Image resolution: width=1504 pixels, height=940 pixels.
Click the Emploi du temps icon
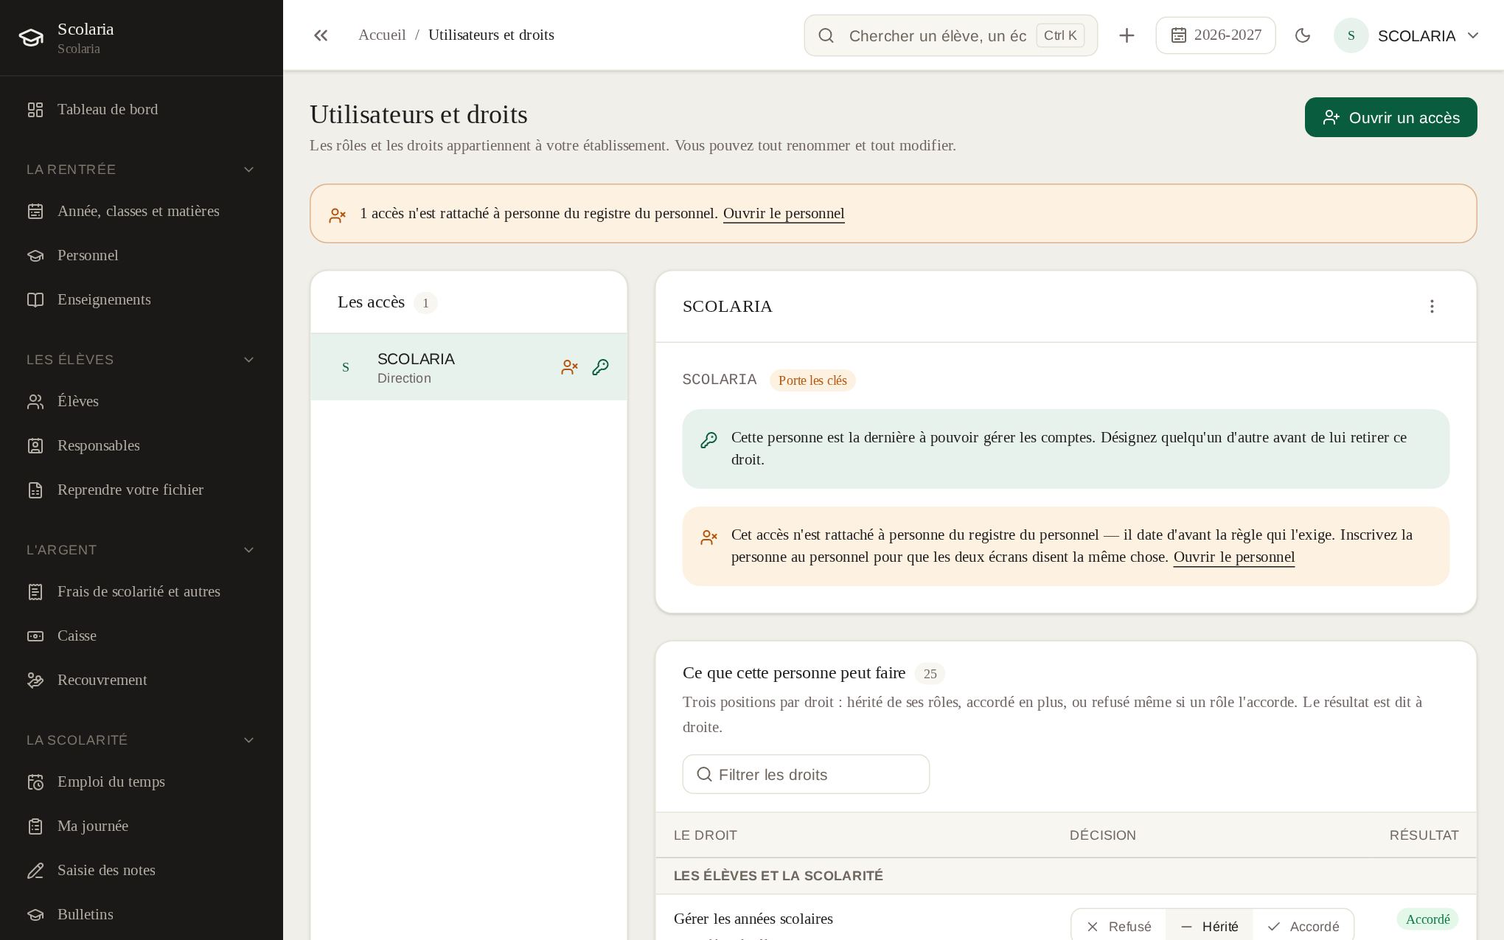35,782
